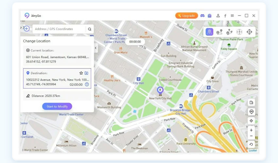Image resolution: width=278 pixels, height=163 pixels.
Task: Click the help icon next to 02:00:00
Action: point(87,84)
